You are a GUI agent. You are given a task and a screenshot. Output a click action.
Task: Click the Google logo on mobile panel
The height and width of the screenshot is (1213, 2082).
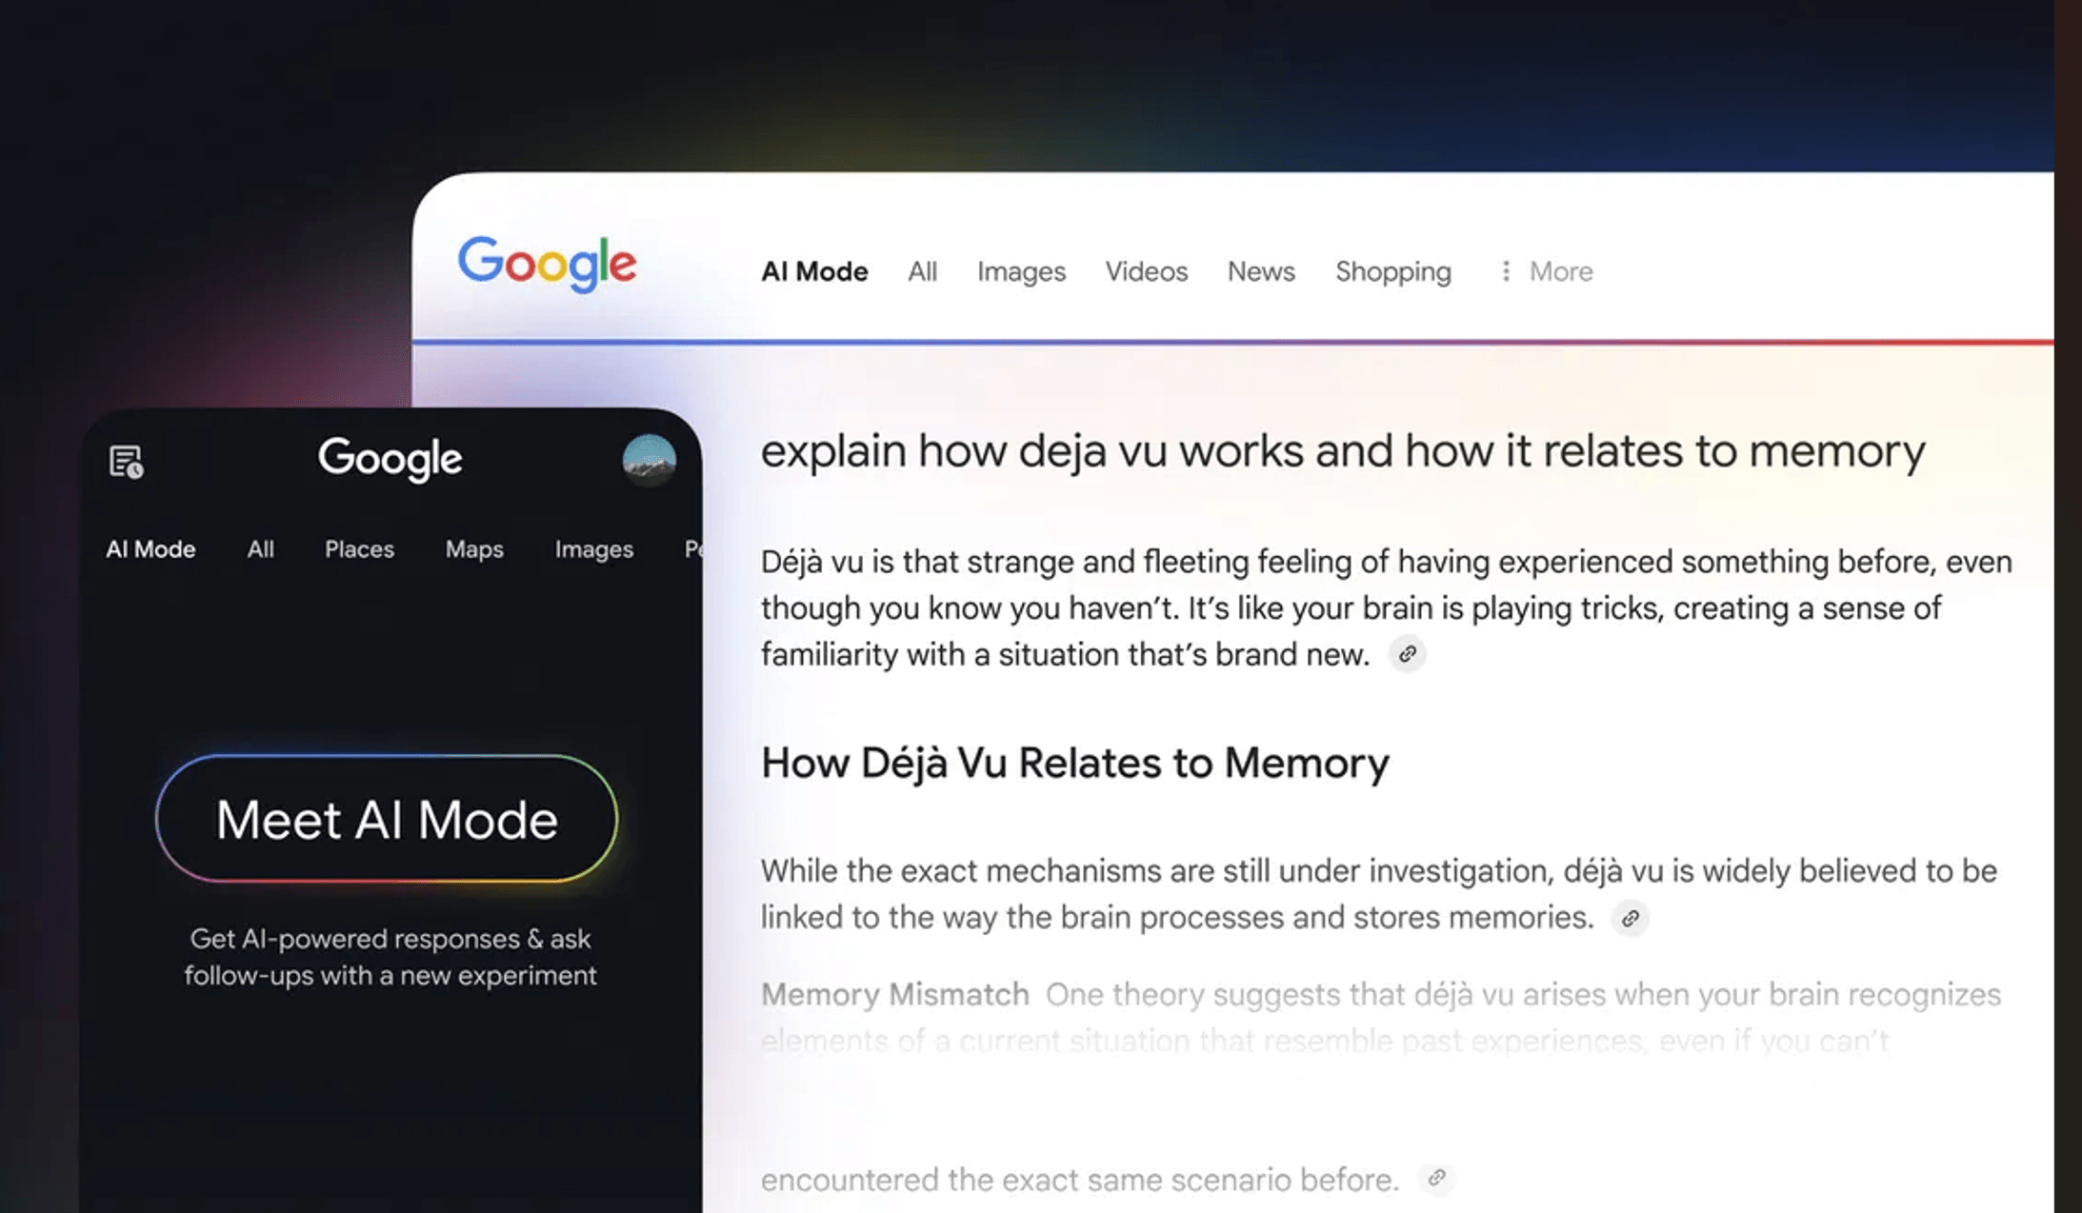390,460
